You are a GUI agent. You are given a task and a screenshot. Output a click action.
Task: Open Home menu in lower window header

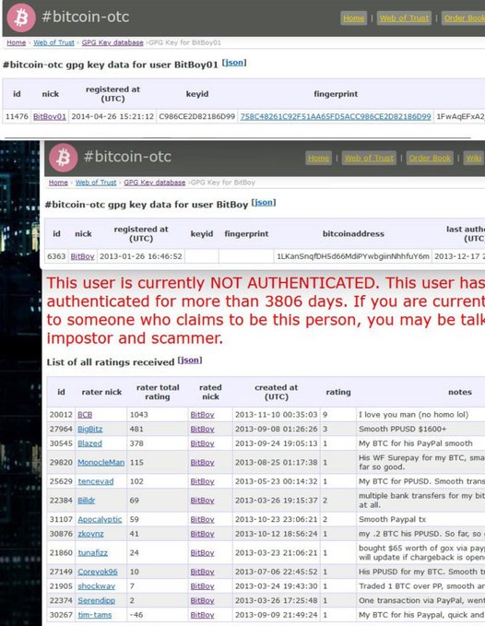(318, 158)
